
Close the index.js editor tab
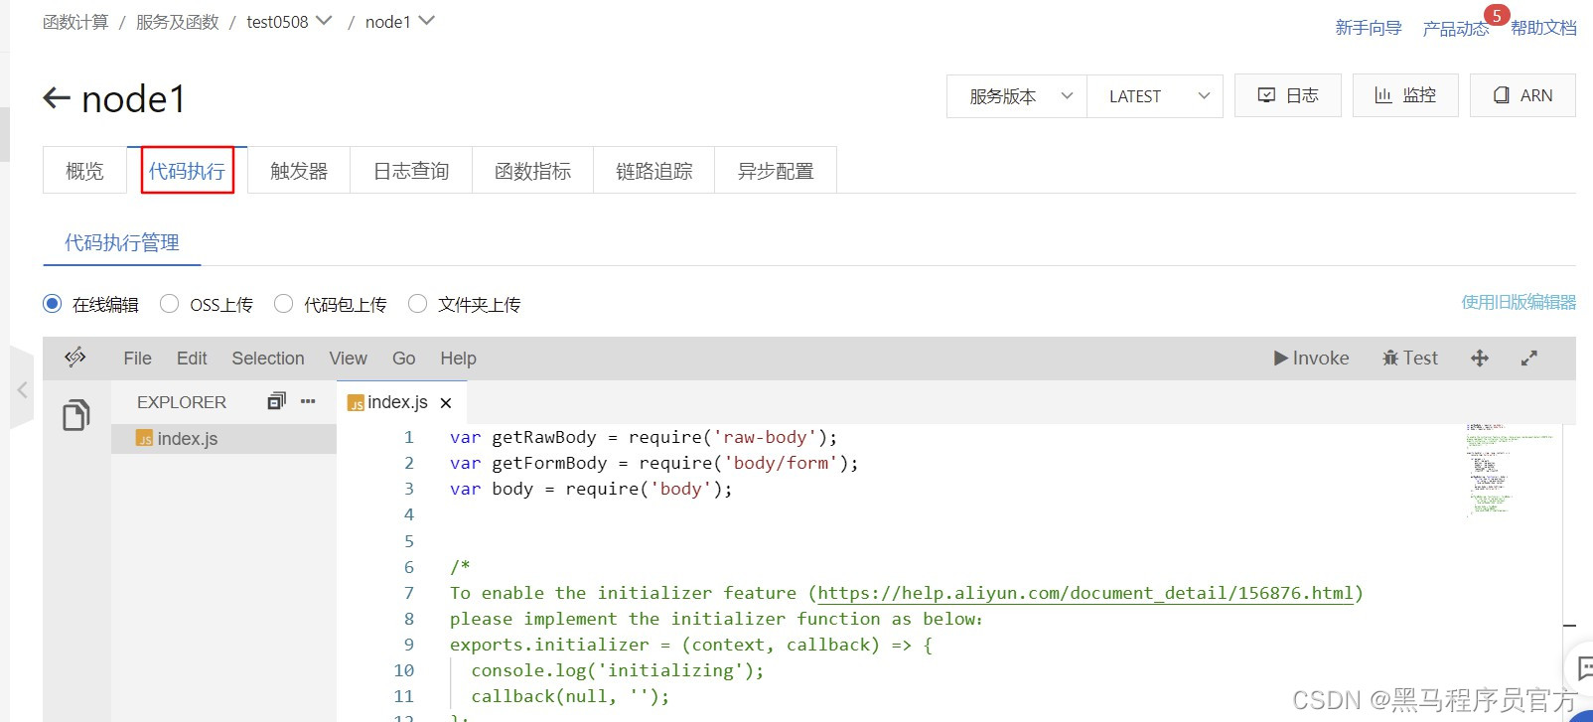(446, 402)
